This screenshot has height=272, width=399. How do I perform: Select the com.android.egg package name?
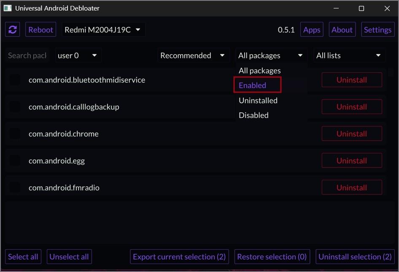tap(57, 161)
